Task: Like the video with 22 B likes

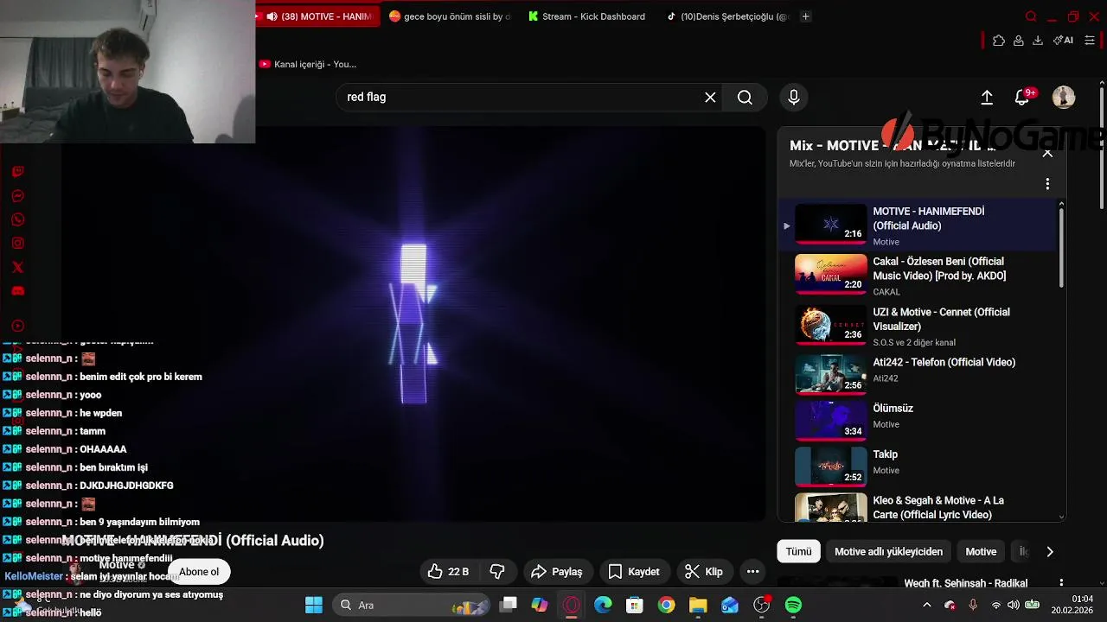Action: click(x=449, y=572)
